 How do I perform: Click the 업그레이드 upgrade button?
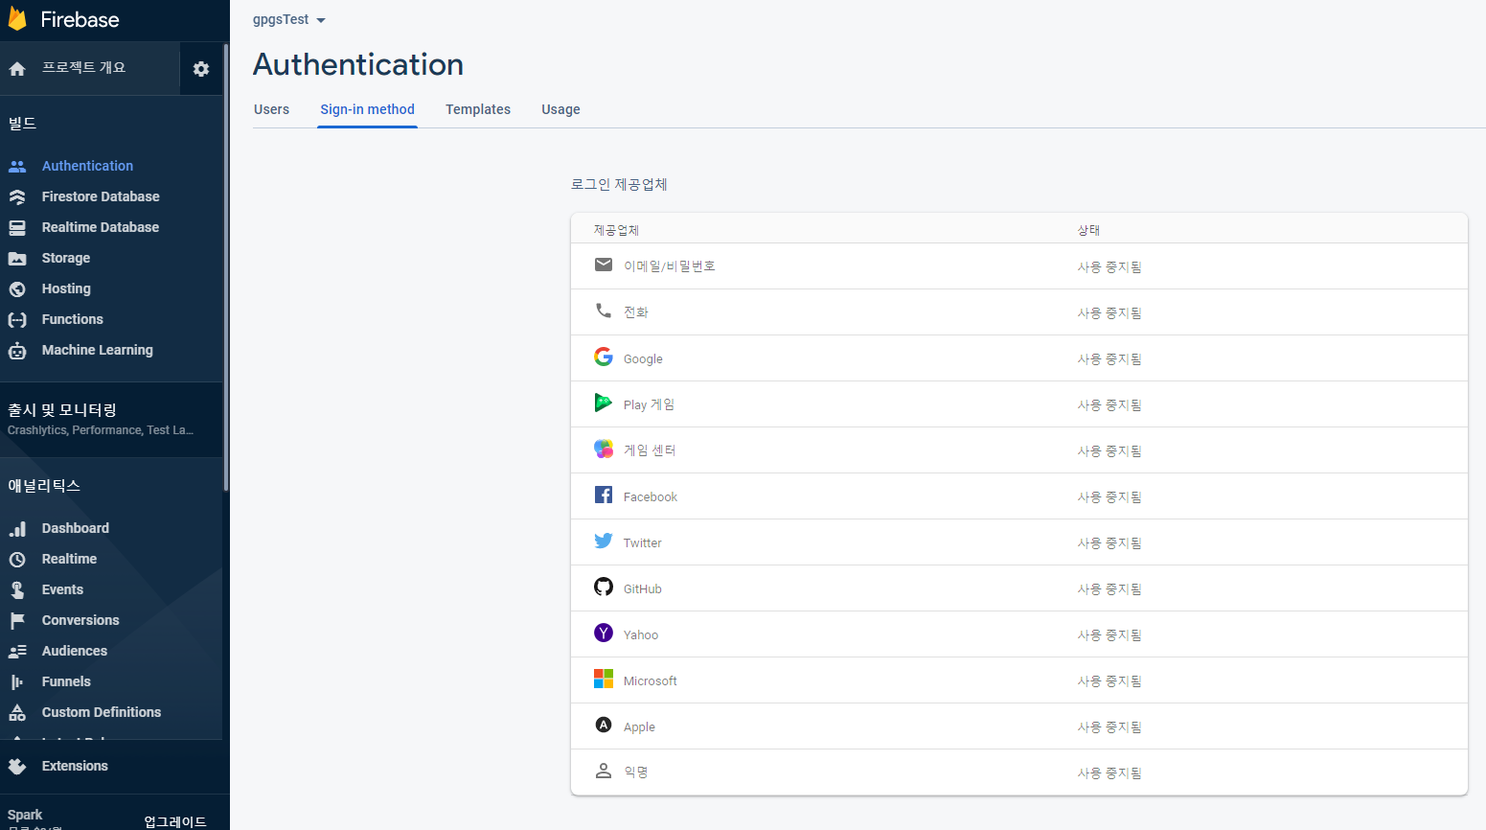pos(175,821)
